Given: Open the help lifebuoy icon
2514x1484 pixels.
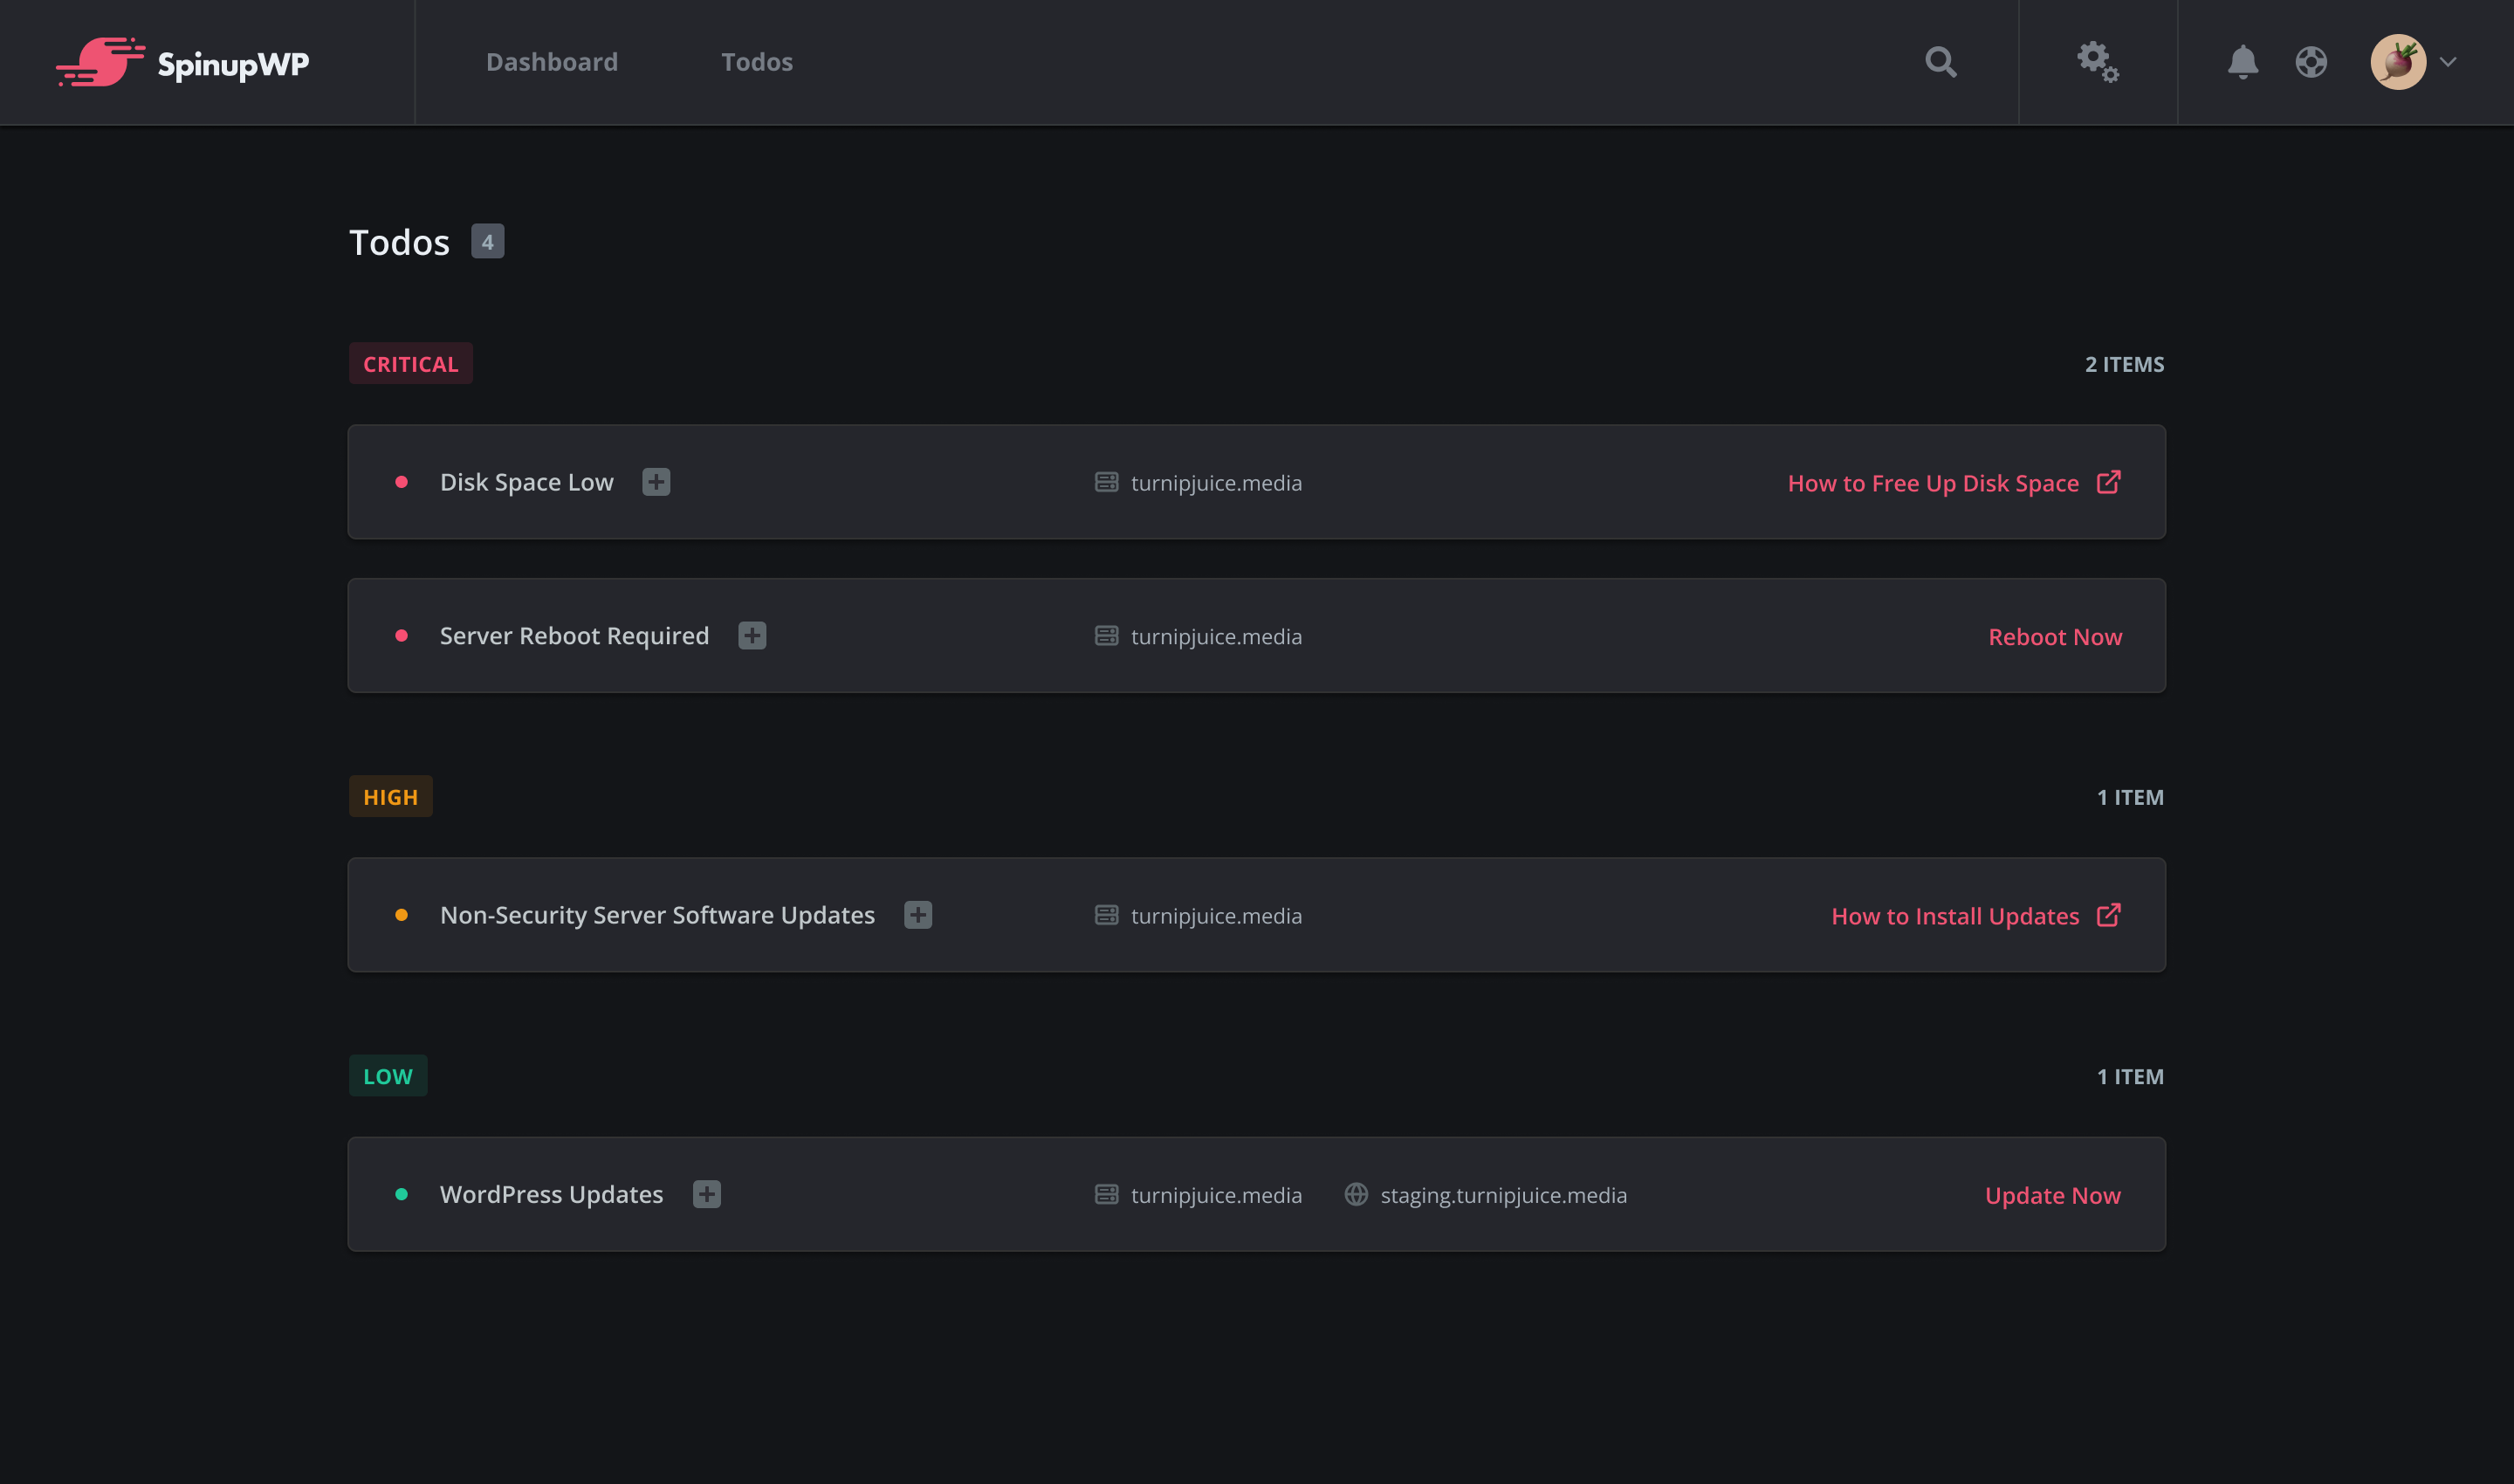Looking at the screenshot, I should tap(2311, 62).
